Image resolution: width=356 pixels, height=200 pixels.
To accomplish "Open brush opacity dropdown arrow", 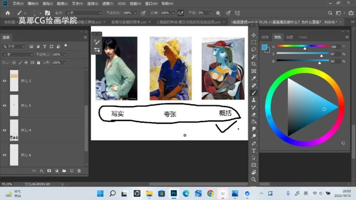I will click(135, 13).
